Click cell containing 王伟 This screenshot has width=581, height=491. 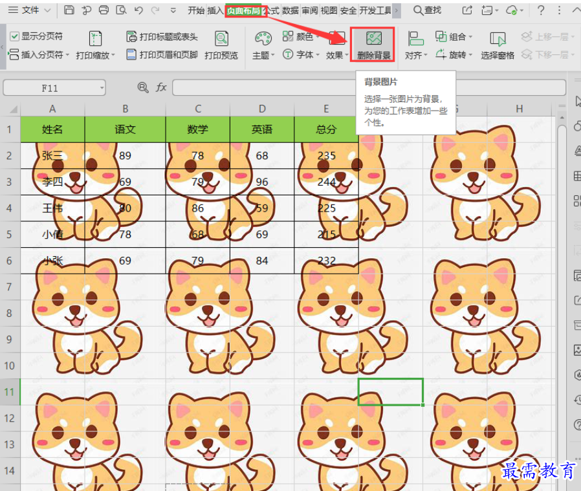tap(52, 208)
